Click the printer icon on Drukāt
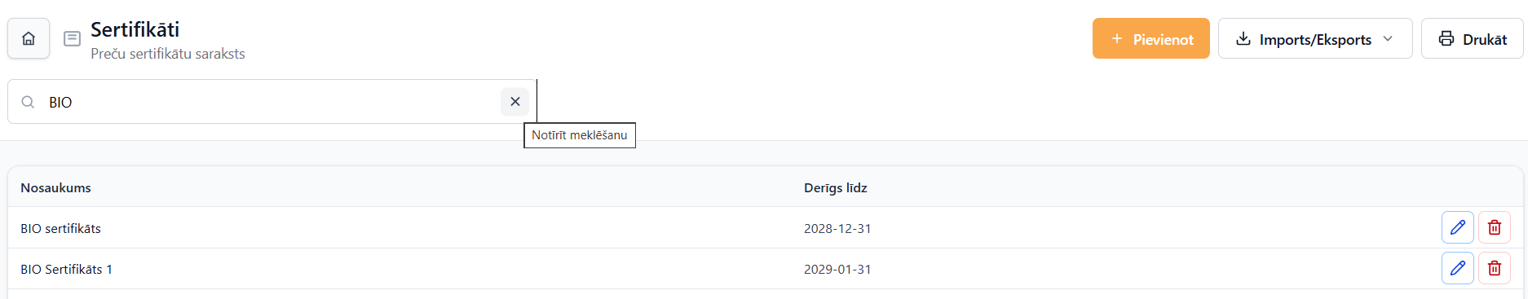This screenshot has width=1528, height=299. point(1446,38)
